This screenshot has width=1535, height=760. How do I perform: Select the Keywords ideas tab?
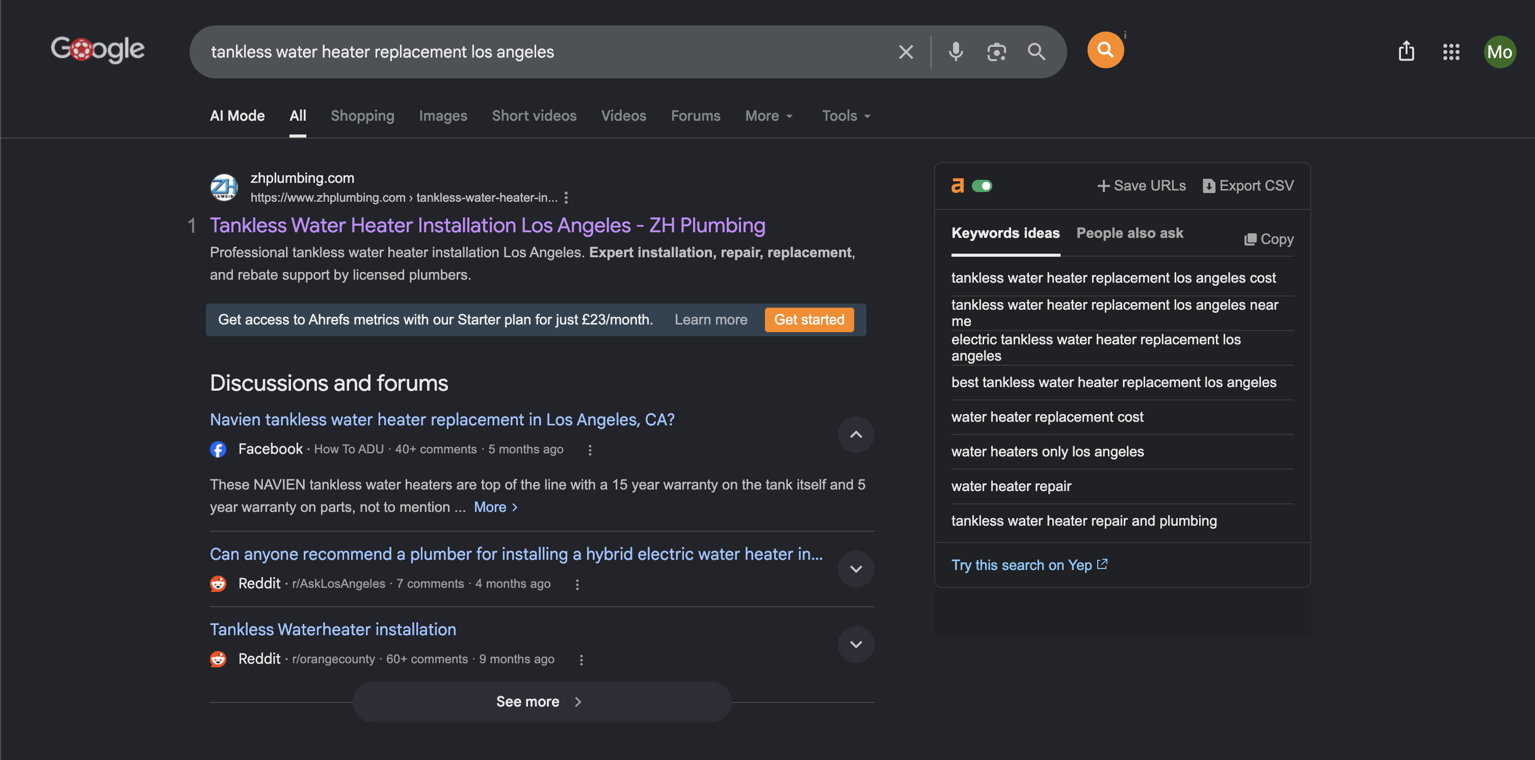click(x=1005, y=233)
